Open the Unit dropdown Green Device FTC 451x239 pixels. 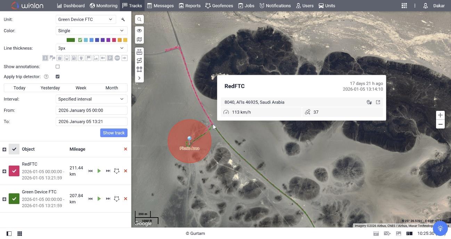pyautogui.click(x=85, y=19)
